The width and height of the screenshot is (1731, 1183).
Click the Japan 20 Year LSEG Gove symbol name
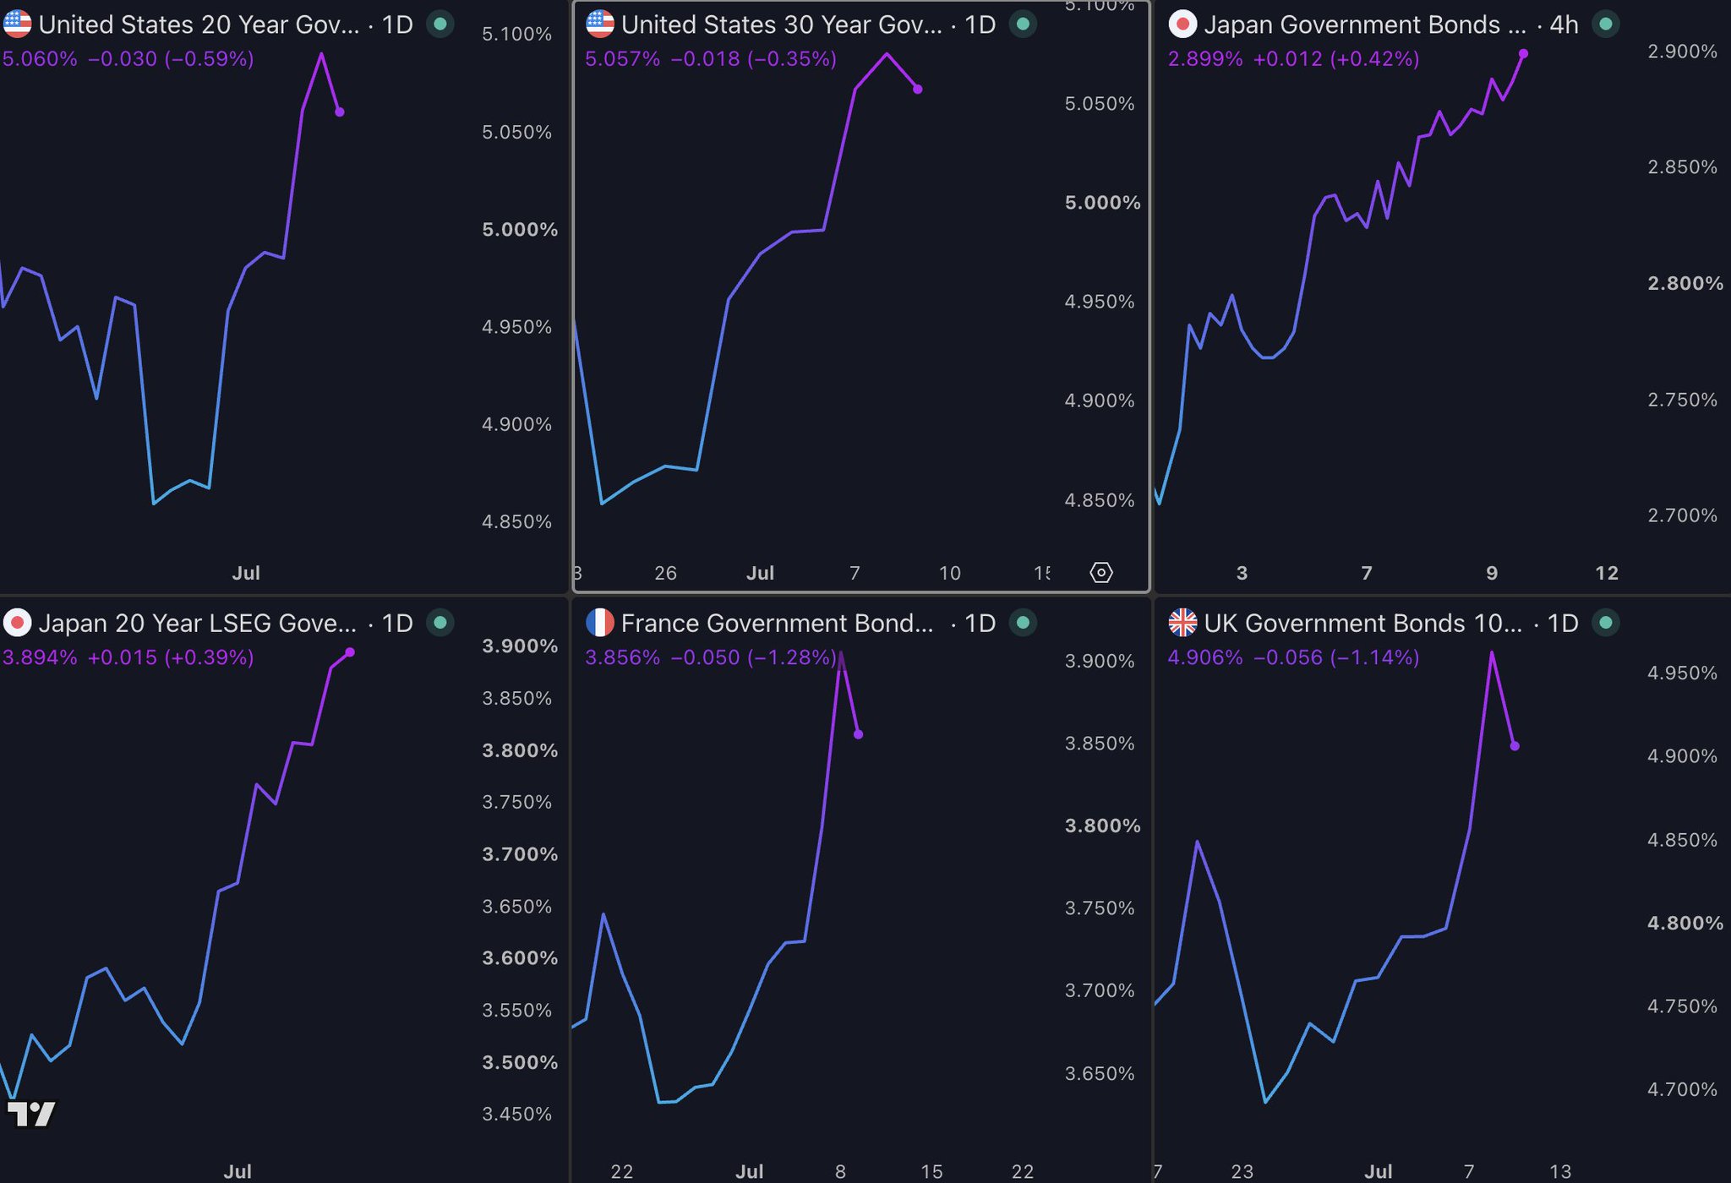(x=198, y=623)
